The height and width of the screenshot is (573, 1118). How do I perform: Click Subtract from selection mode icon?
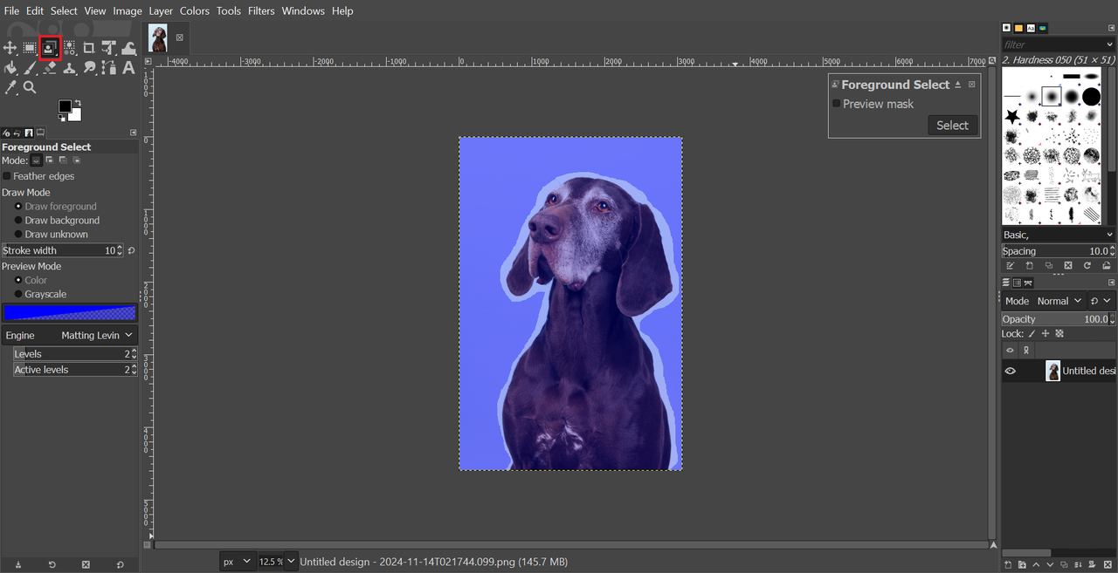tap(63, 160)
